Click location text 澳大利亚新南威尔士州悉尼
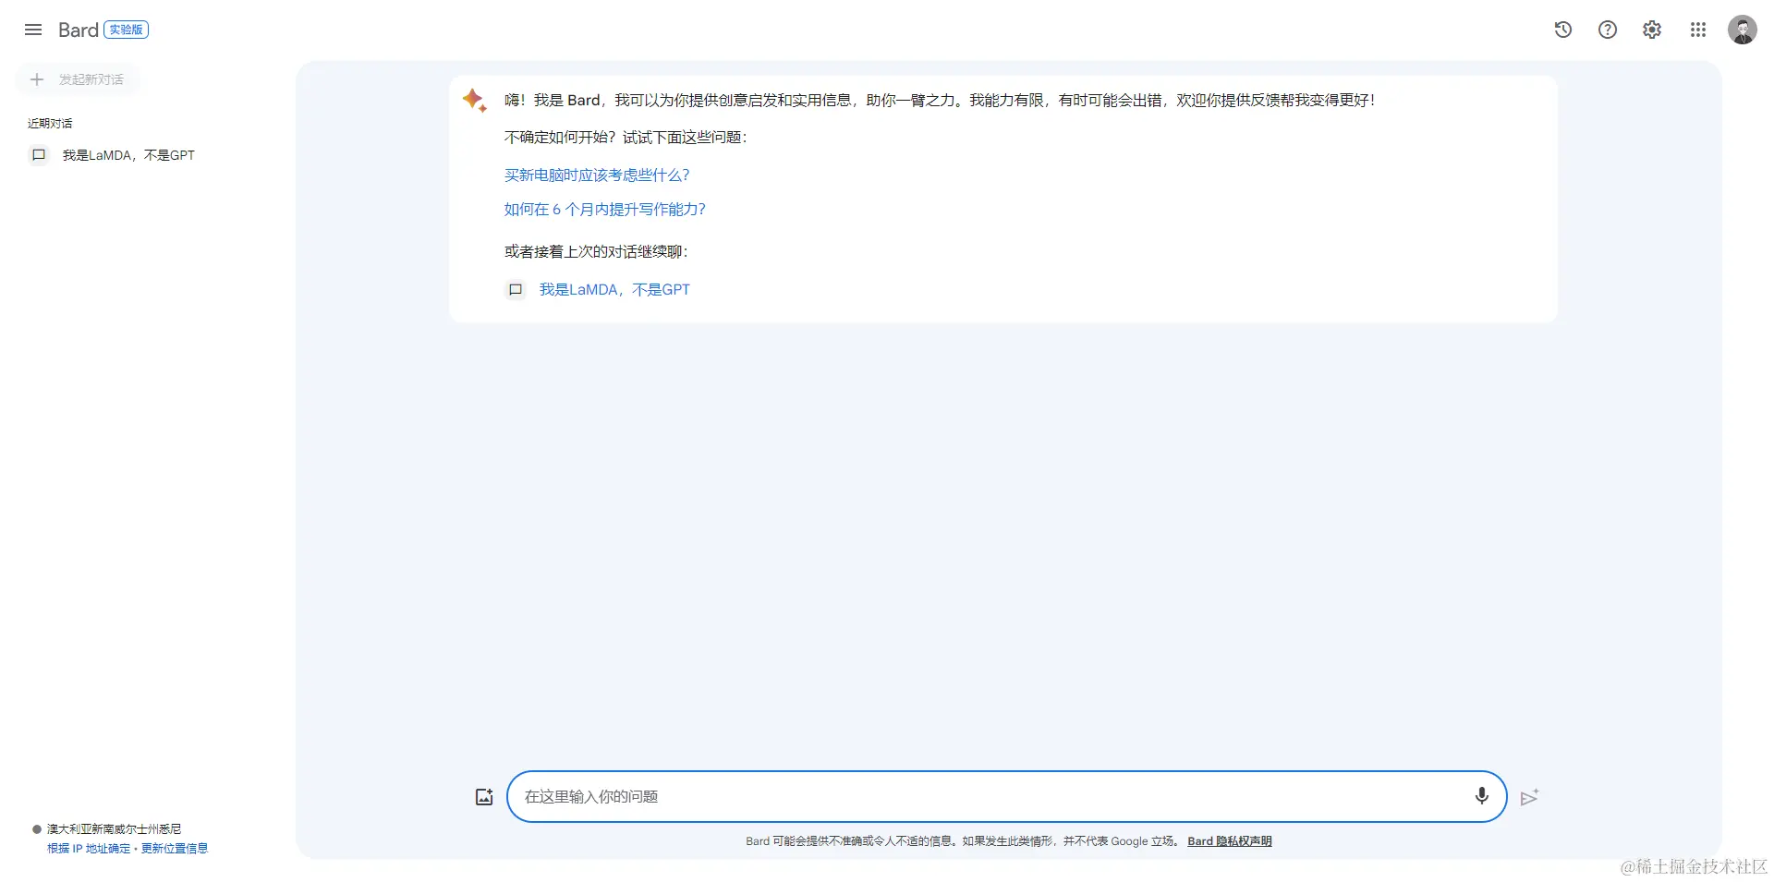The width and height of the screenshot is (1774, 882). [x=115, y=829]
